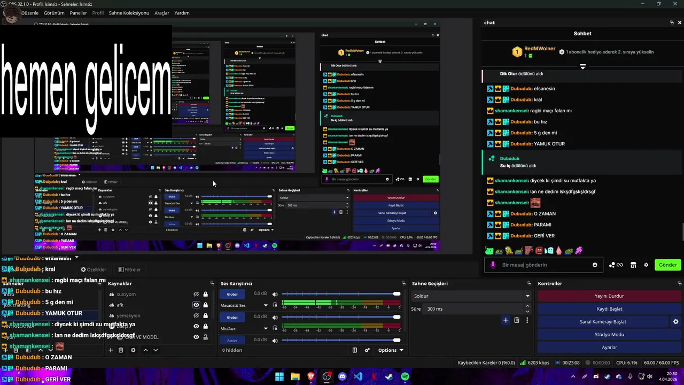Screen dimensions: 684x385
Task: Hide the afk source via eye icon
Action: coord(196,305)
